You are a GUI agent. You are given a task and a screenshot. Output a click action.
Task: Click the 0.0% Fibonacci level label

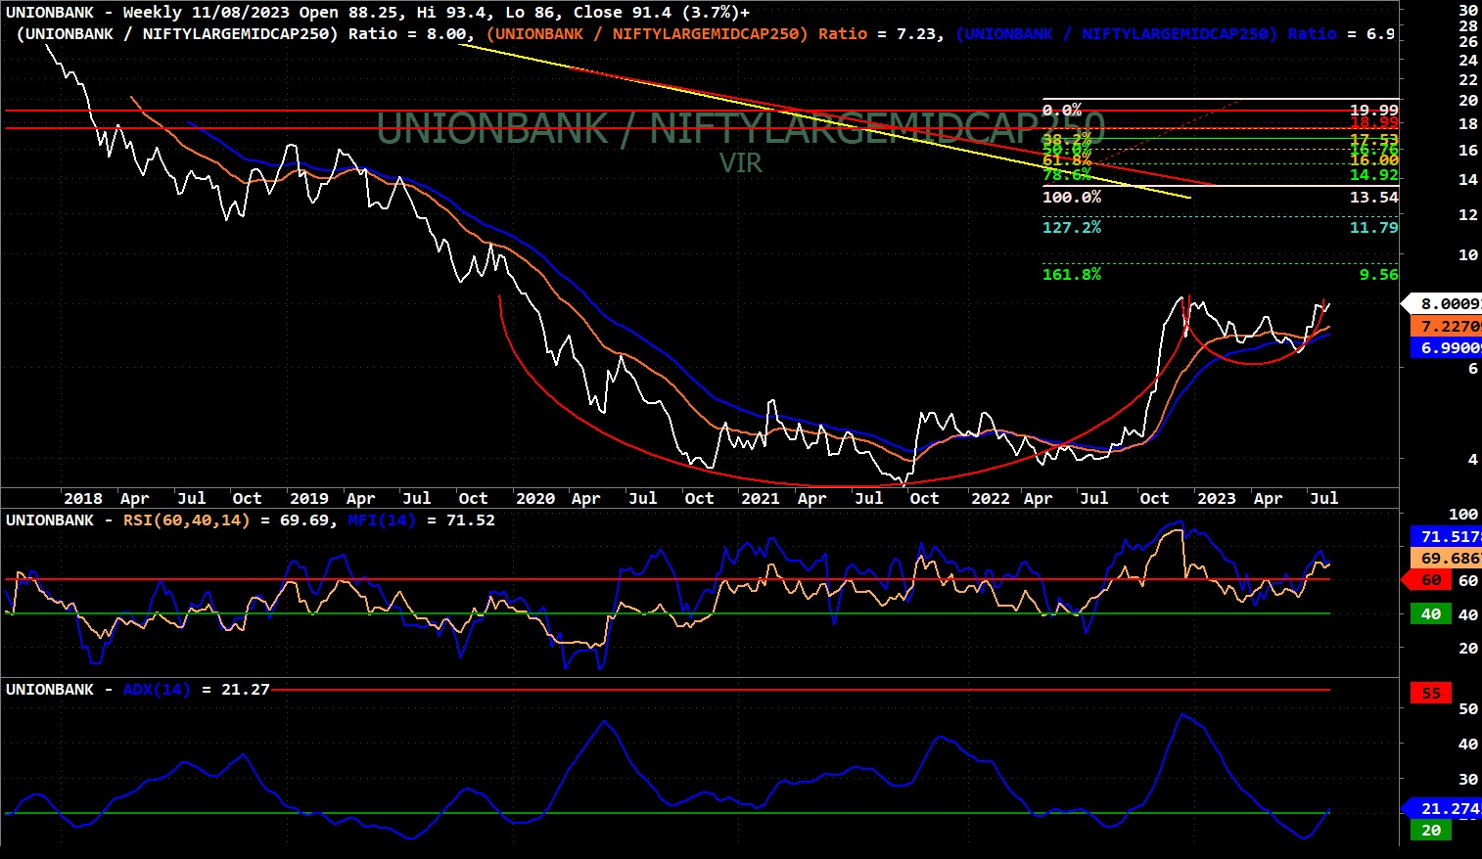coord(1062,111)
